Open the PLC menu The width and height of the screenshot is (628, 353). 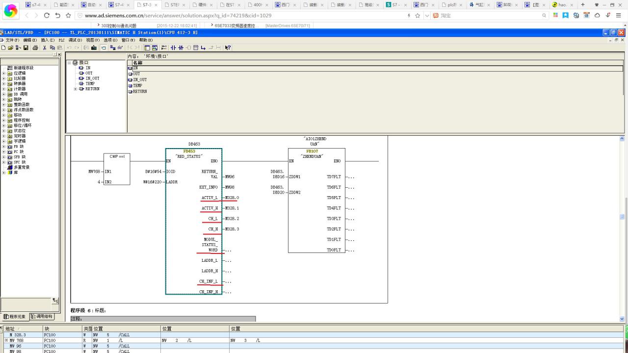(x=61, y=40)
